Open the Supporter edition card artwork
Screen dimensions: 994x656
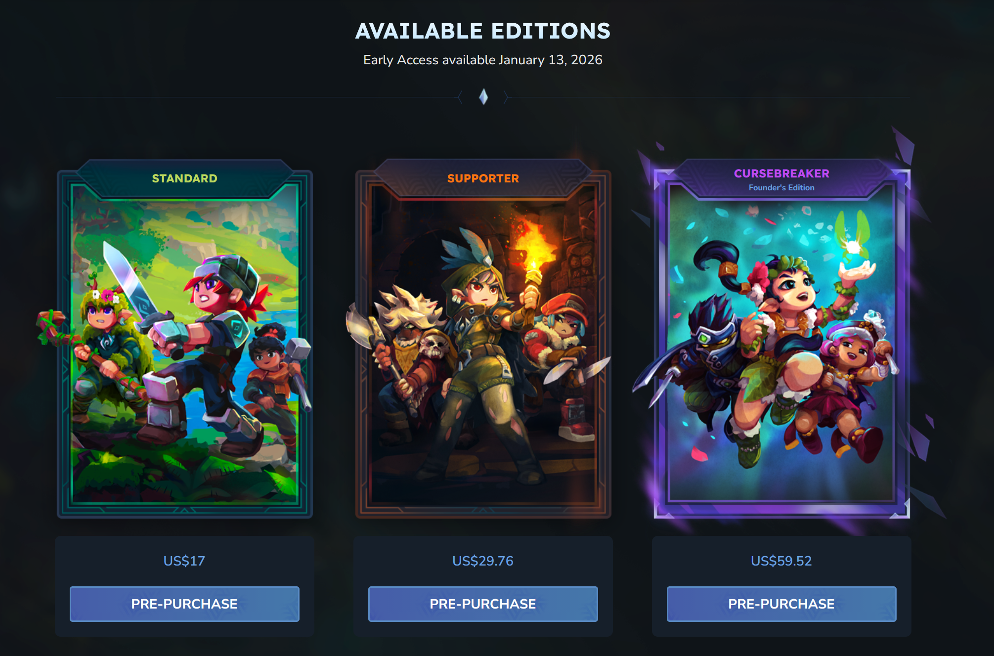tap(483, 344)
